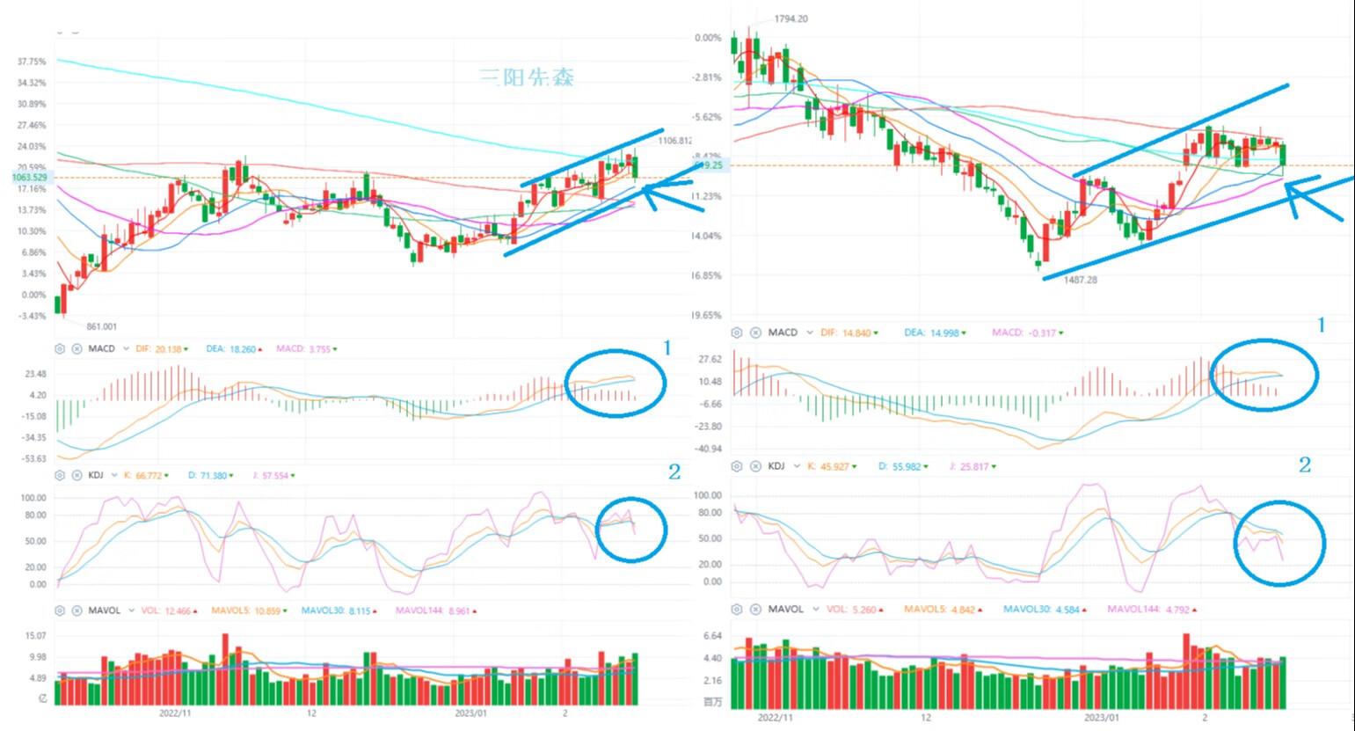Remove MACD indicator showing DIF 14.840

pyautogui.click(x=755, y=333)
